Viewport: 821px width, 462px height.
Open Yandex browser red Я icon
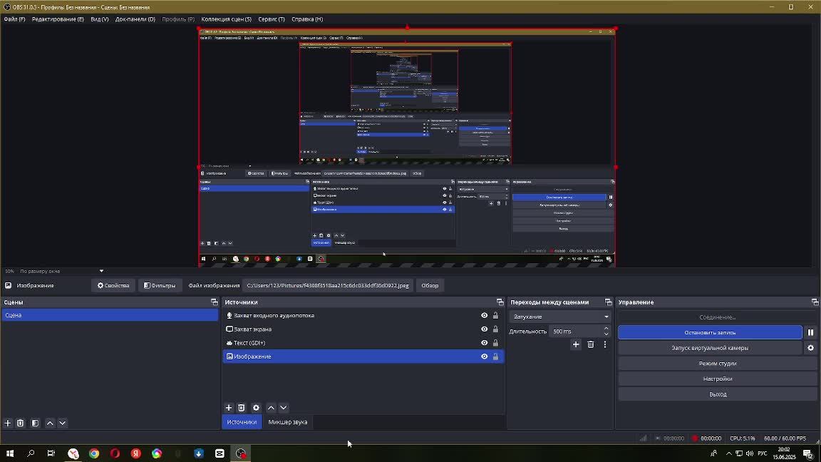(x=136, y=453)
